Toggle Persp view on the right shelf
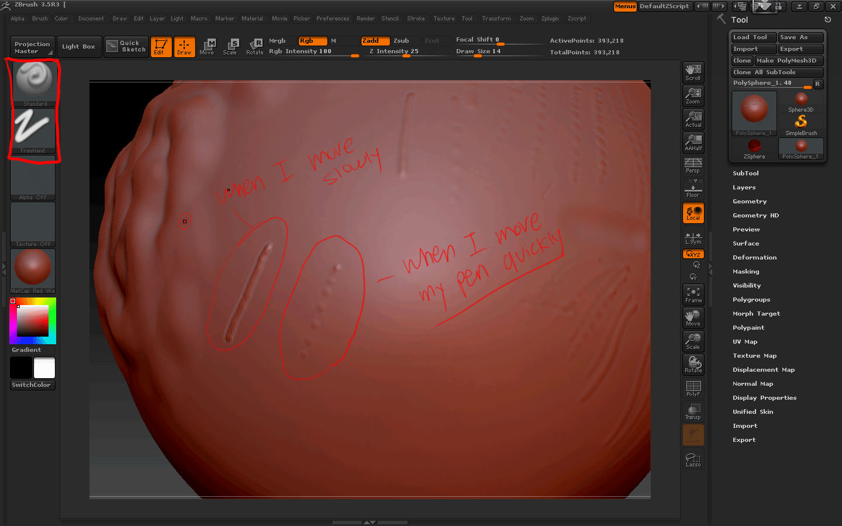This screenshot has height=526, width=842. point(693,166)
